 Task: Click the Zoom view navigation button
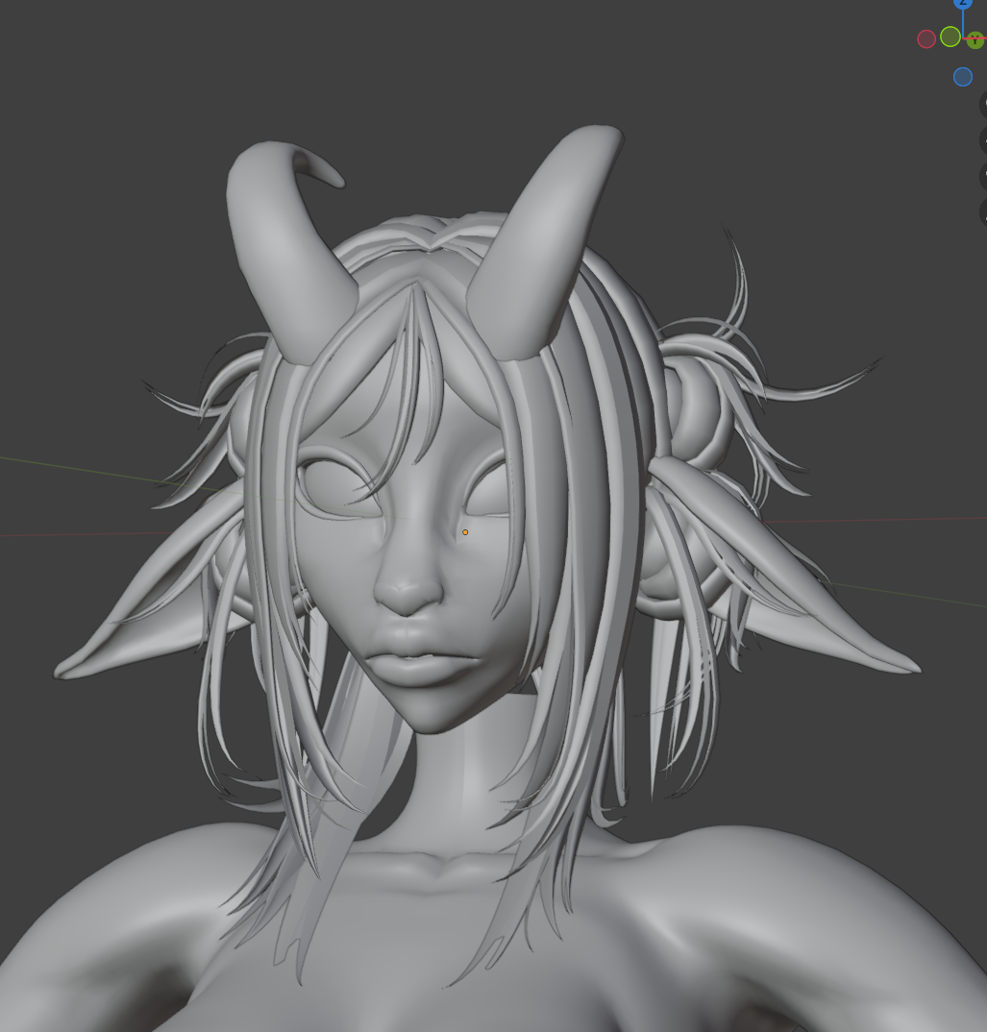click(x=983, y=105)
